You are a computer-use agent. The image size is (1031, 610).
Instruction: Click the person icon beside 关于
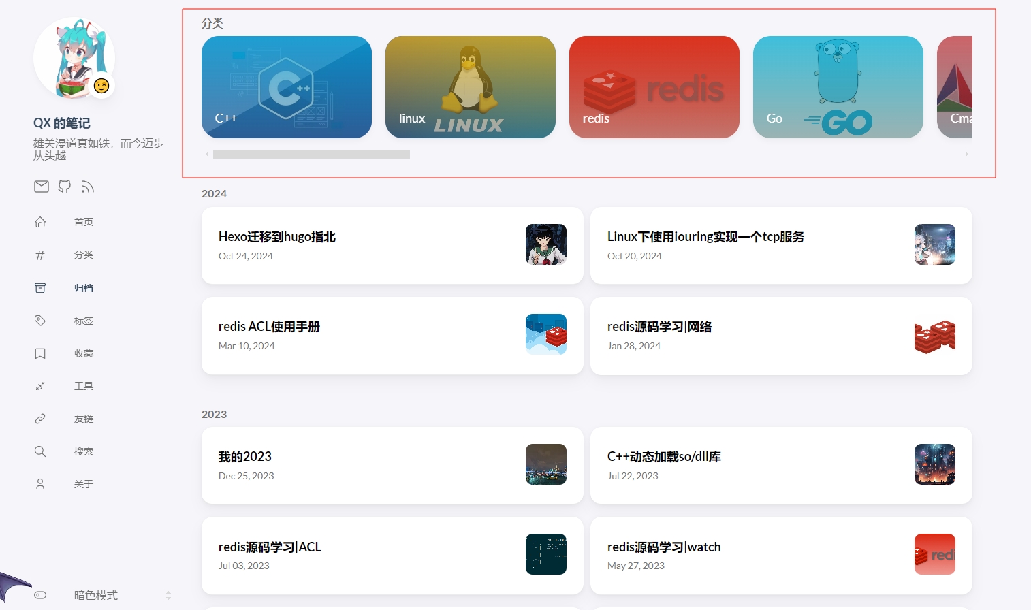40,484
